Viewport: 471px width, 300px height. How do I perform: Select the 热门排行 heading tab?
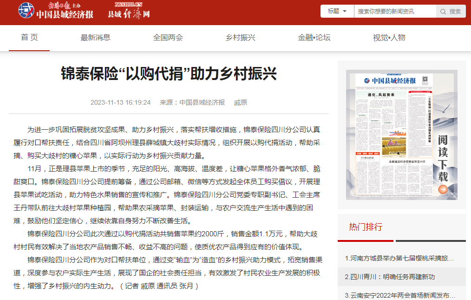click(366, 227)
